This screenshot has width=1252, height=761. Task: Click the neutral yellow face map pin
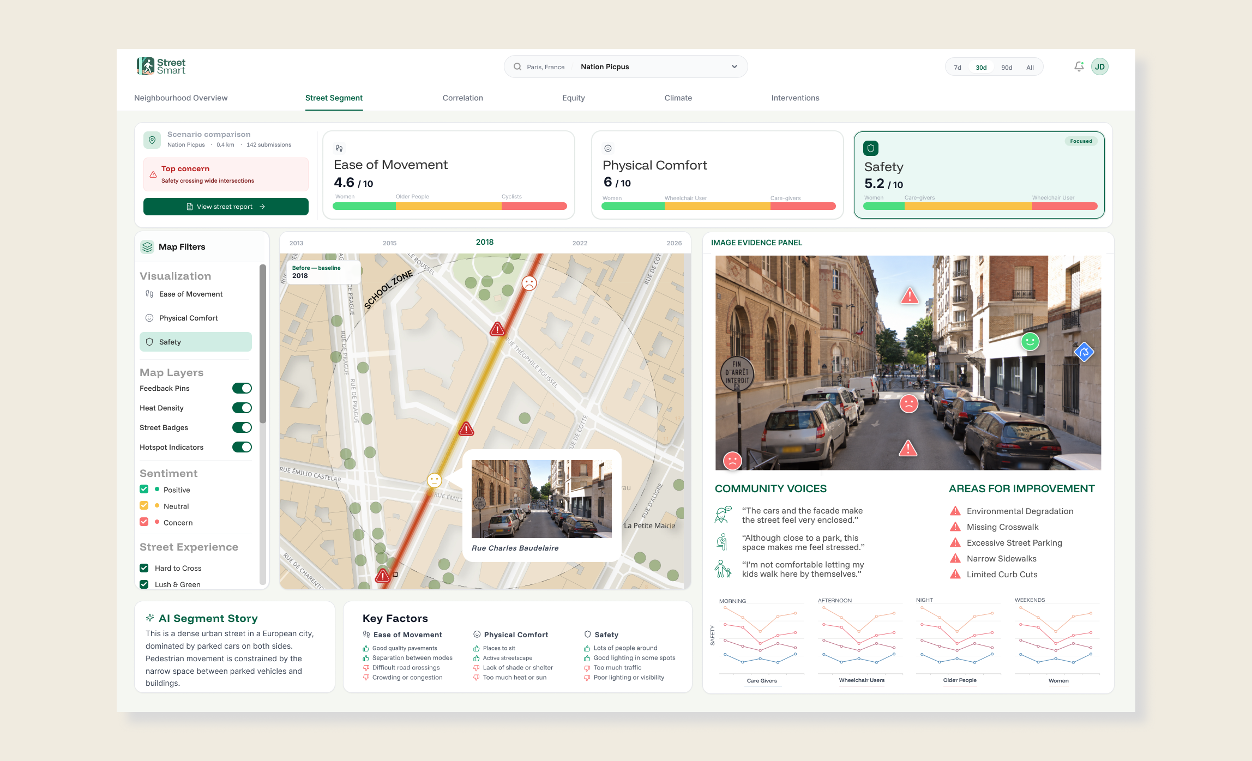[x=434, y=480]
